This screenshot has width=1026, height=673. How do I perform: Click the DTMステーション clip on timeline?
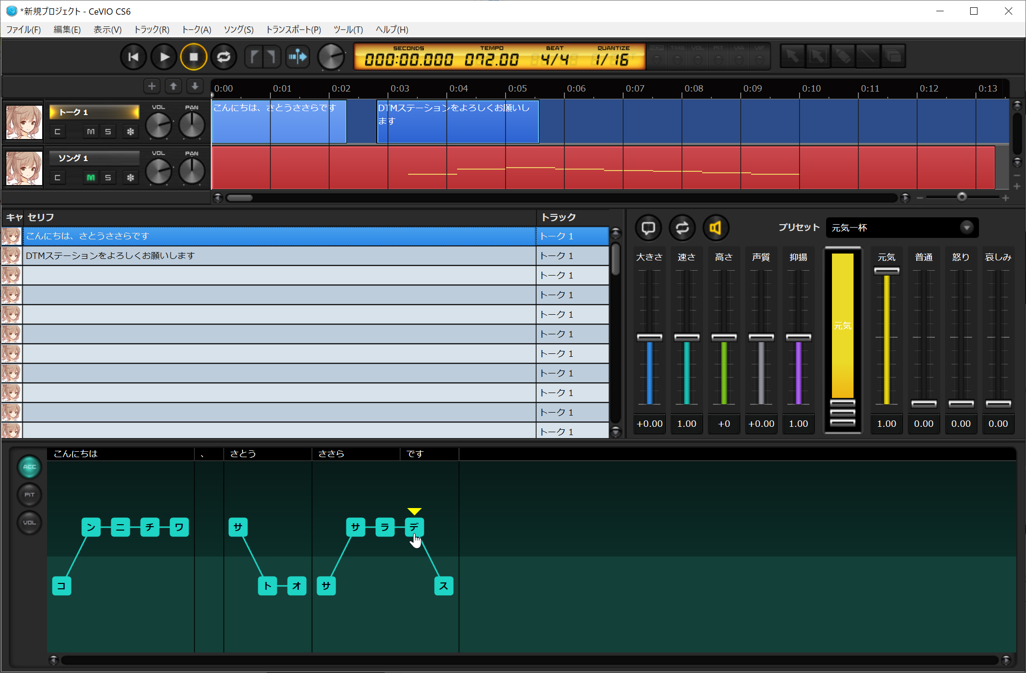point(458,121)
